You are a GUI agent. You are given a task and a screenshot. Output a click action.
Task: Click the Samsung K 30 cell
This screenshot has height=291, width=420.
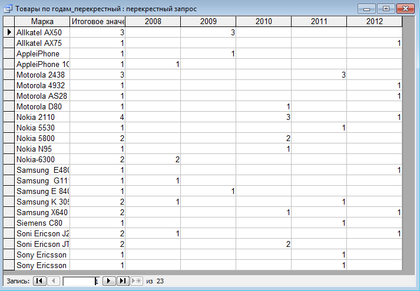pos(42,202)
